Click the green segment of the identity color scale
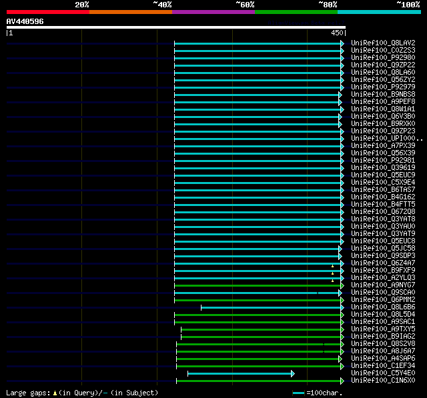 pyautogui.click(x=296, y=12)
